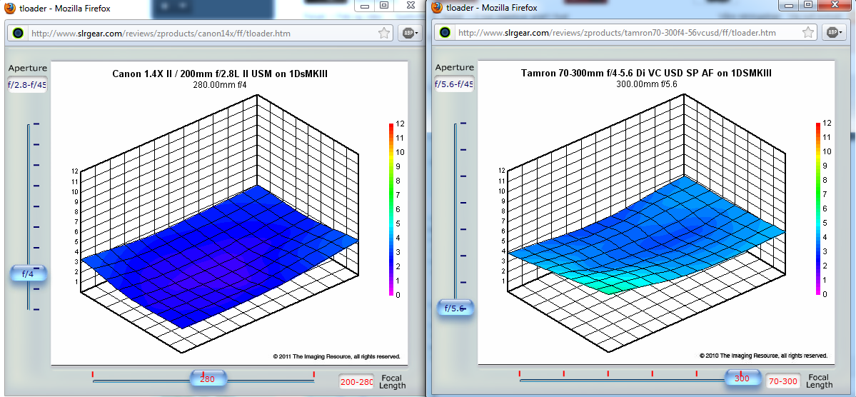
Task: Click the f/5.6-f/45 aperture range box
Action: click(x=453, y=84)
